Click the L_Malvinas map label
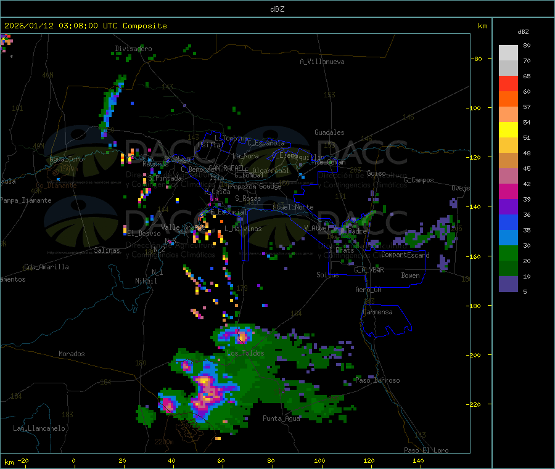The image size is (555, 469). click(x=243, y=229)
